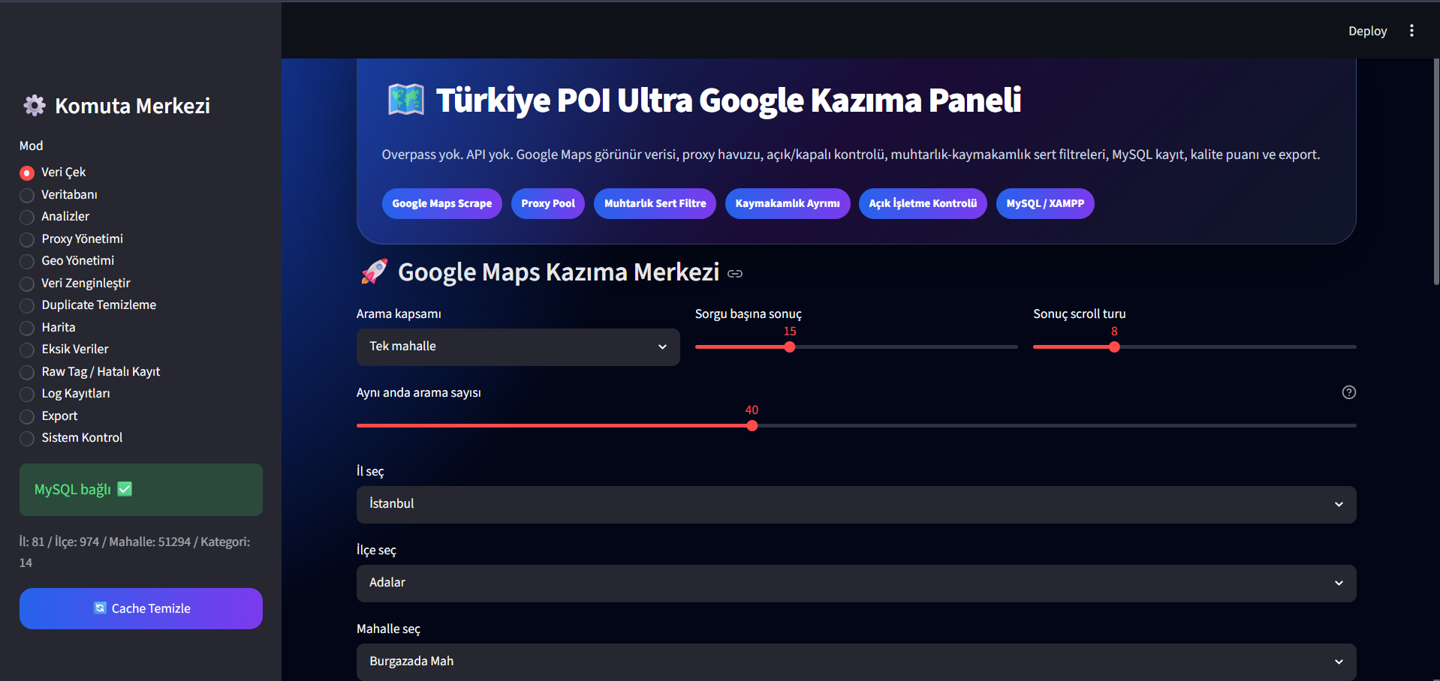Click the gear icon beside Komuta Merkezi

point(35,106)
